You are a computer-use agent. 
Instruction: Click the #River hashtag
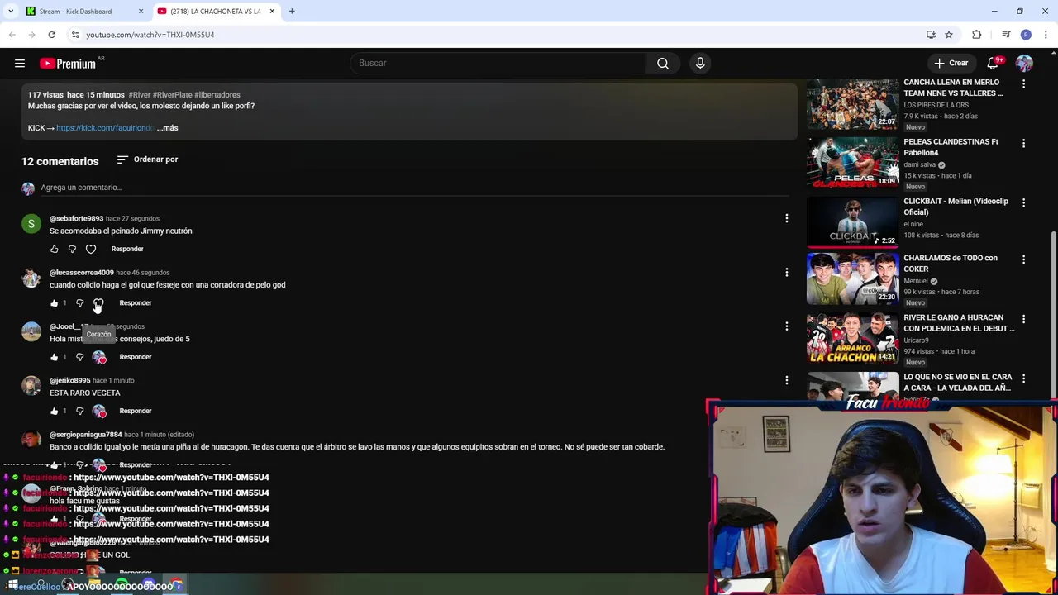click(x=140, y=95)
